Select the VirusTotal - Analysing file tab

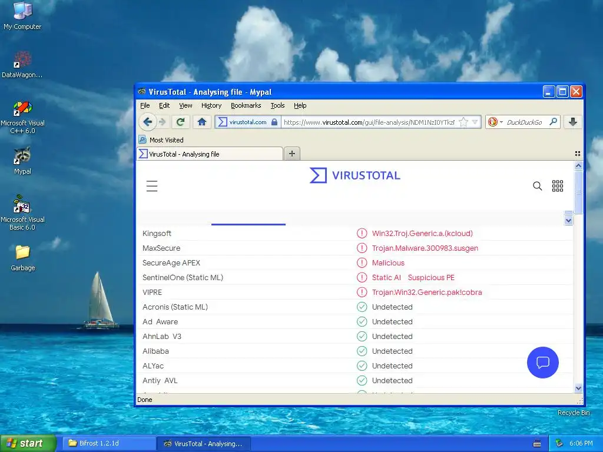coord(210,154)
